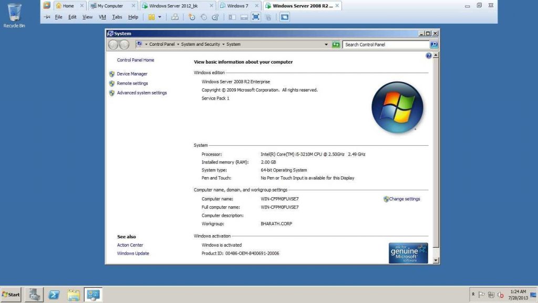This screenshot has height=303, width=538.
Task: Open Advanced system settings link
Action: point(142,93)
